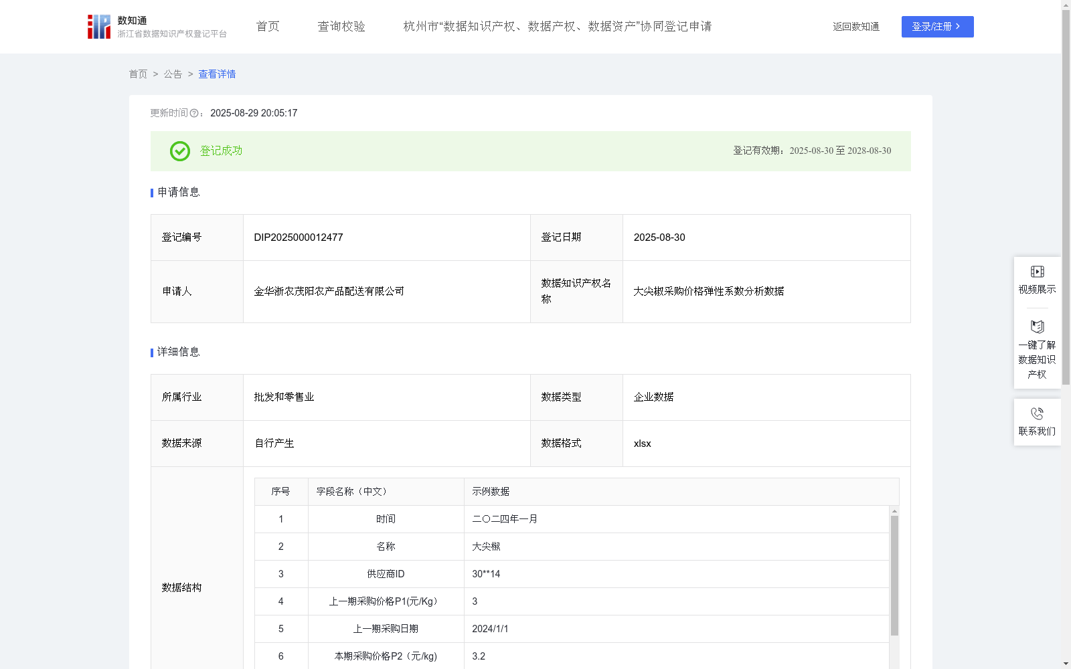The height and width of the screenshot is (669, 1071).
Task: Click the xlsx data format cell
Action: pos(643,443)
